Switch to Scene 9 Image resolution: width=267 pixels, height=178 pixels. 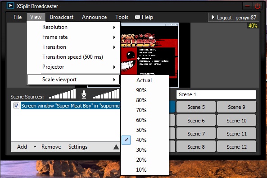(236, 107)
